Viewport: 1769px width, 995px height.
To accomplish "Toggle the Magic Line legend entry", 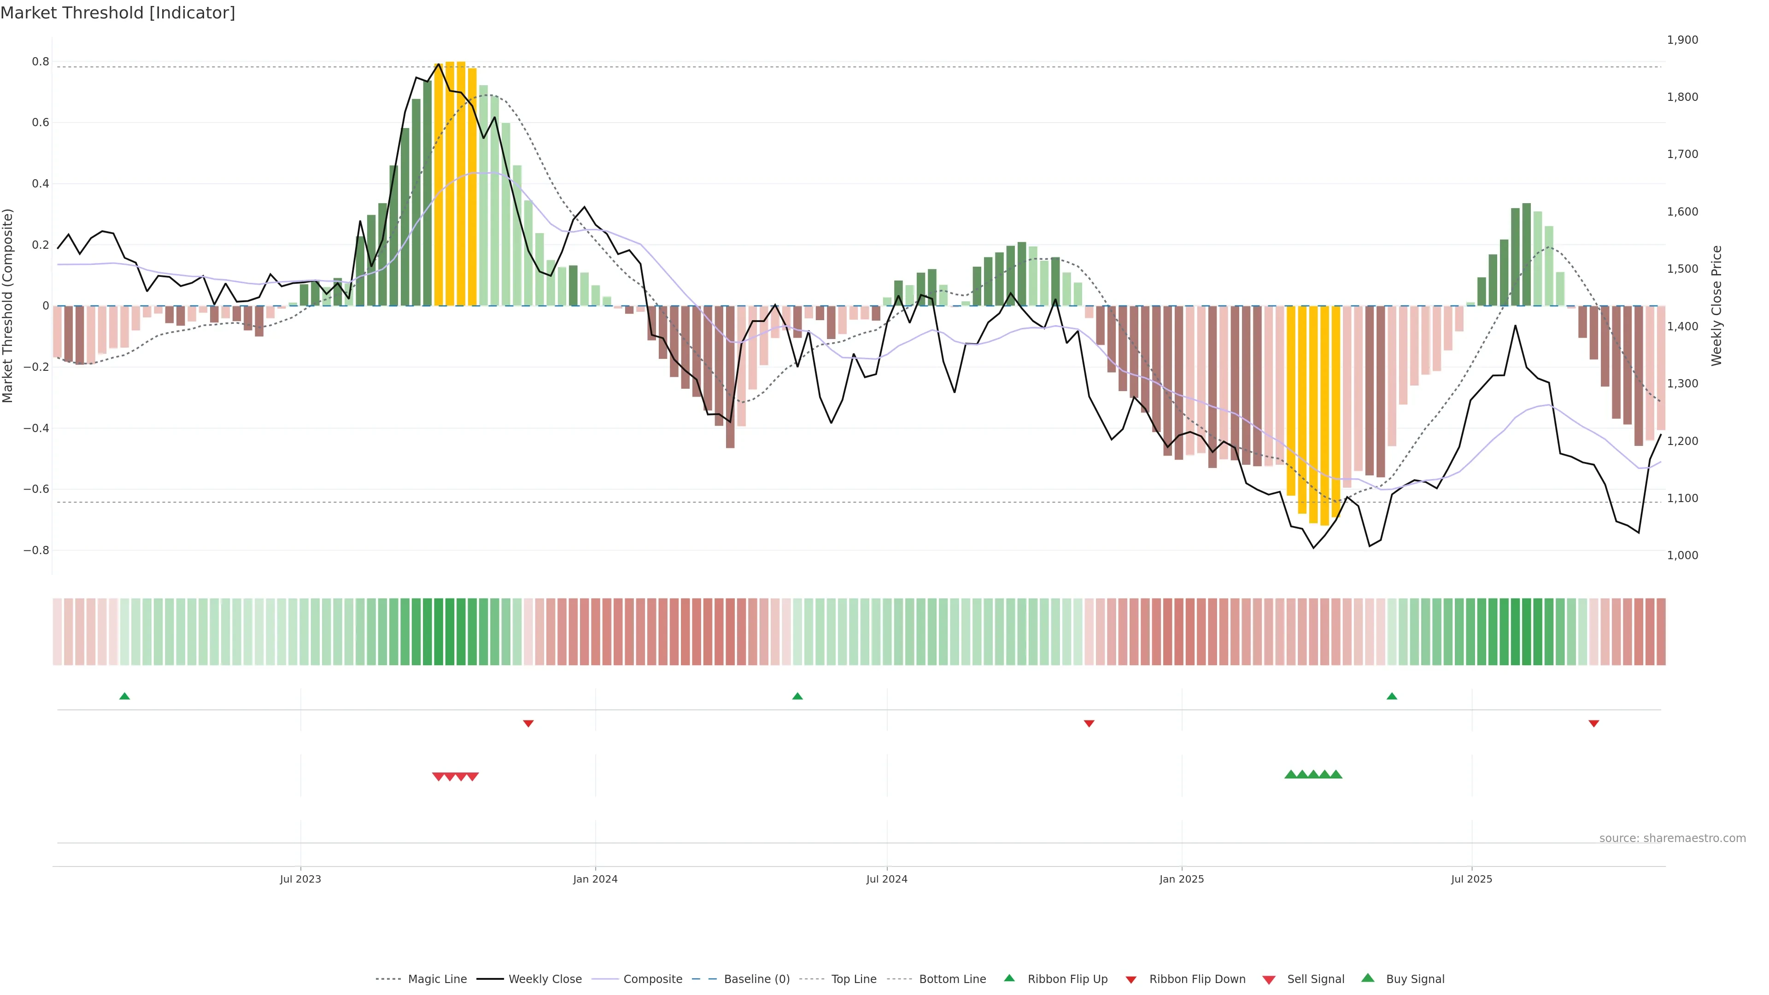I will [x=437, y=979].
